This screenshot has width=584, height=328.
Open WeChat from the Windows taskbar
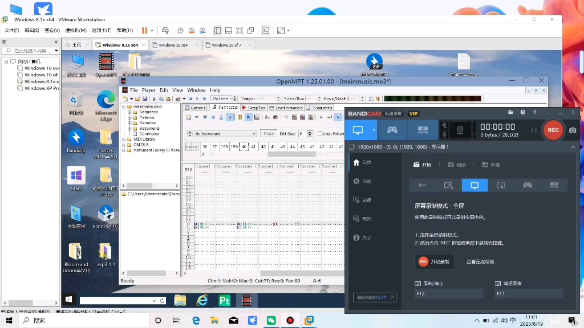click(x=271, y=320)
